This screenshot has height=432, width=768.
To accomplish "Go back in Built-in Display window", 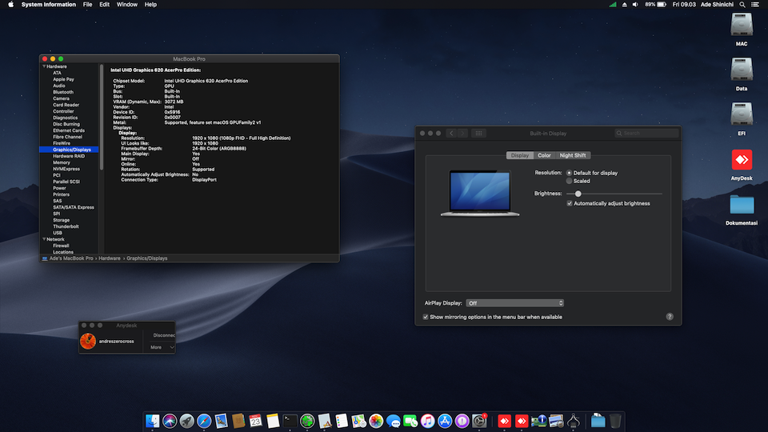I will pyautogui.click(x=451, y=134).
